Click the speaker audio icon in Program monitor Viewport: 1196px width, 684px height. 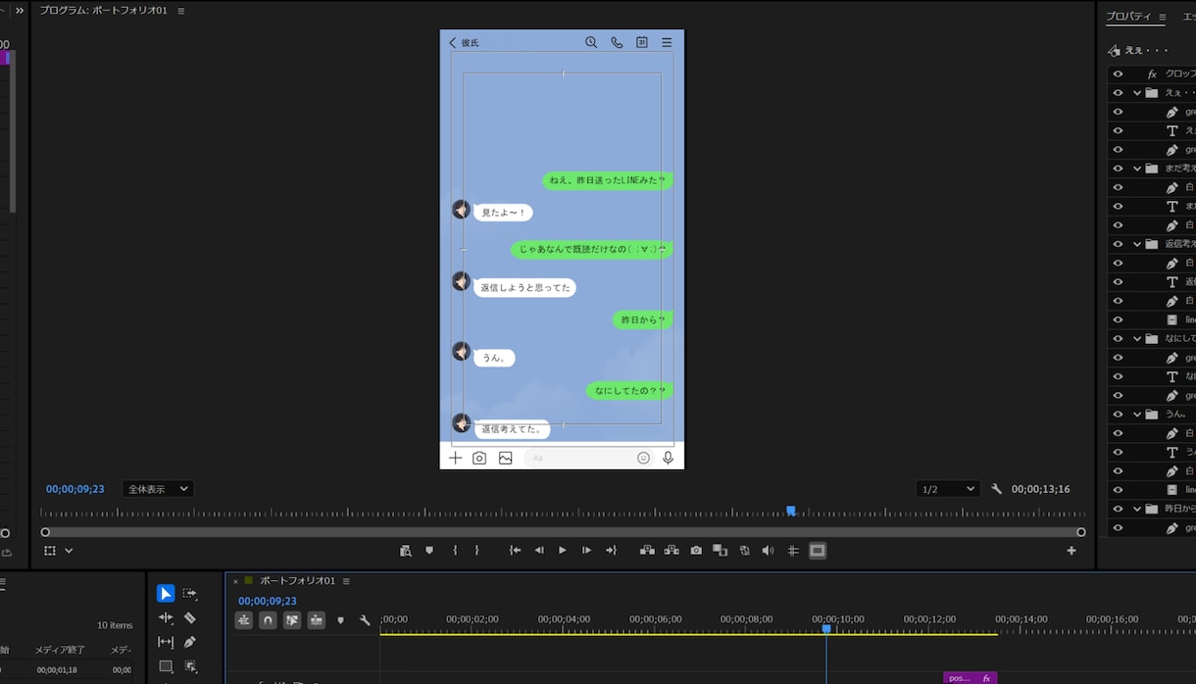point(768,551)
